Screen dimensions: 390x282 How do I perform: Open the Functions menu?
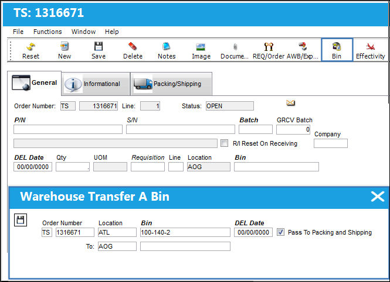tap(48, 32)
